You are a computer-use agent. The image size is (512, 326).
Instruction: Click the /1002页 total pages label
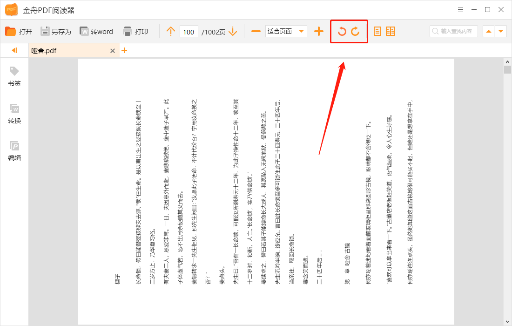213,32
